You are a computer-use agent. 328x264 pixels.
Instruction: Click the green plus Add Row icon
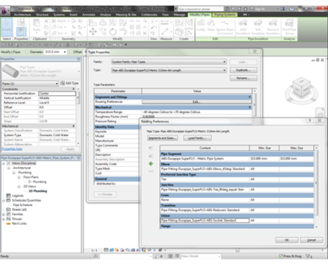tap(151, 164)
